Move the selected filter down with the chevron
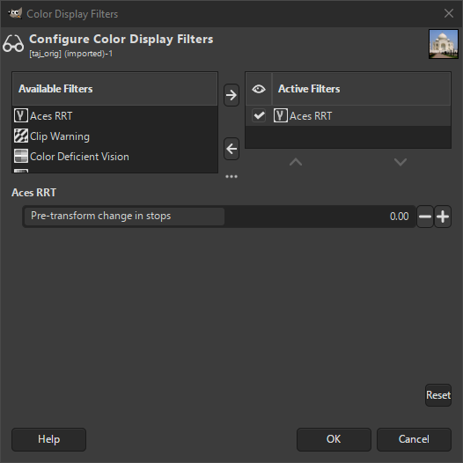This screenshot has height=463, width=463. coord(401,162)
